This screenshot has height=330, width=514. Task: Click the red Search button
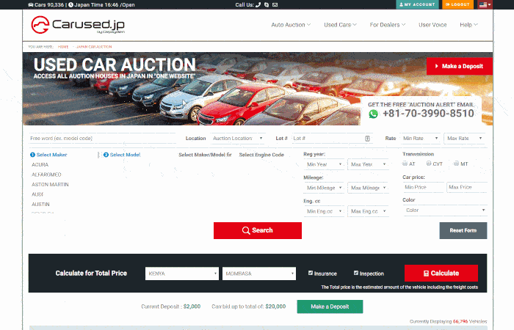(258, 230)
